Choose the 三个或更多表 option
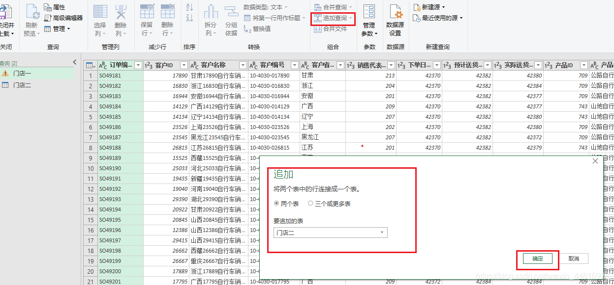The width and height of the screenshot is (614, 285). [310, 203]
